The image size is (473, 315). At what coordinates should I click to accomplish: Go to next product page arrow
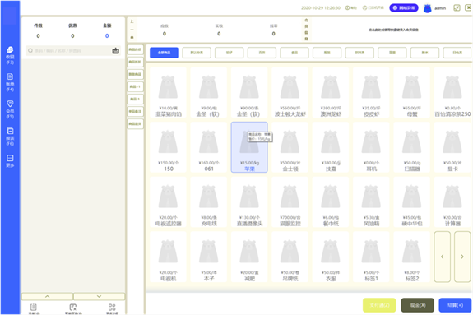462,257
